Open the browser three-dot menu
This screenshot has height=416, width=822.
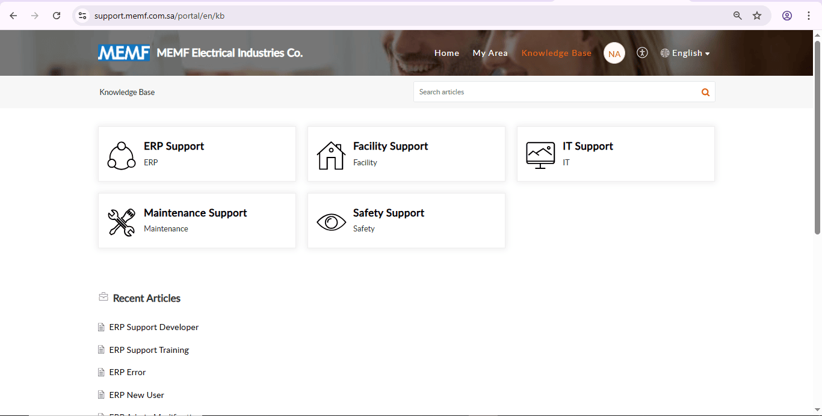tap(809, 16)
